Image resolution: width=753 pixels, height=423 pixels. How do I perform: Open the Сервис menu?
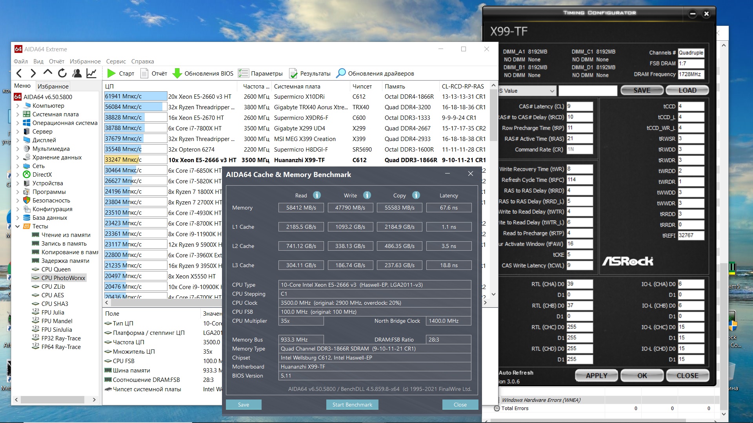coord(116,61)
